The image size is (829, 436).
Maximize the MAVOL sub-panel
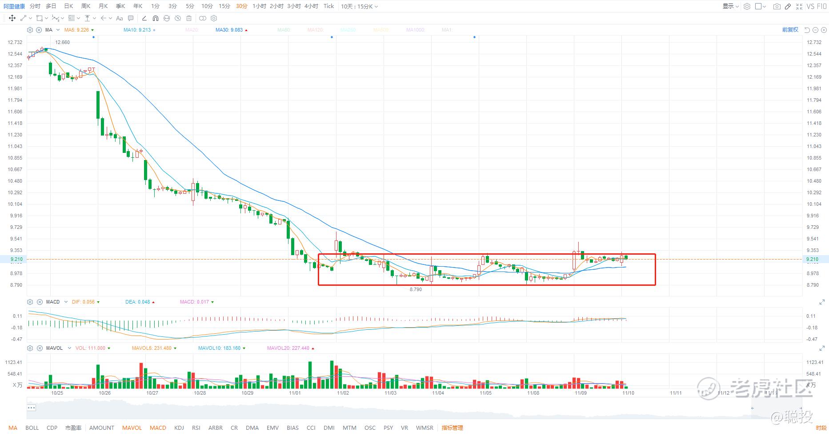pyautogui.click(x=822, y=348)
